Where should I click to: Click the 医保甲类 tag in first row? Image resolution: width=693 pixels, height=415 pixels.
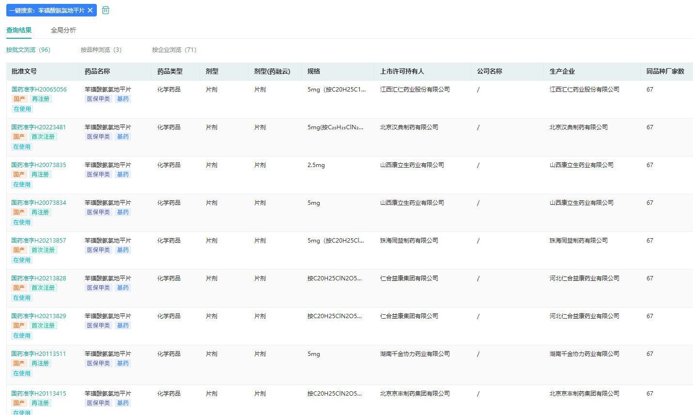(x=98, y=99)
